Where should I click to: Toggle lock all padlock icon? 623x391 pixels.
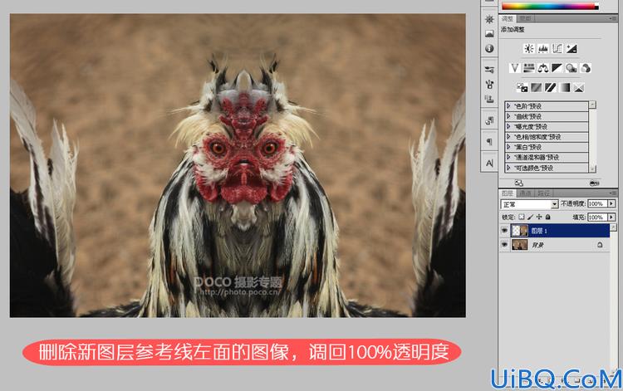point(548,217)
